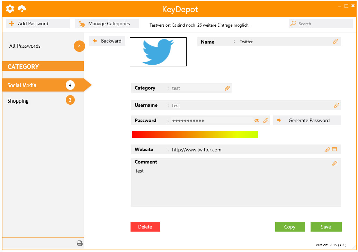Click the Twitter logo thumbnail
Image resolution: width=358 pixels, height=252 pixels.
tap(158, 52)
